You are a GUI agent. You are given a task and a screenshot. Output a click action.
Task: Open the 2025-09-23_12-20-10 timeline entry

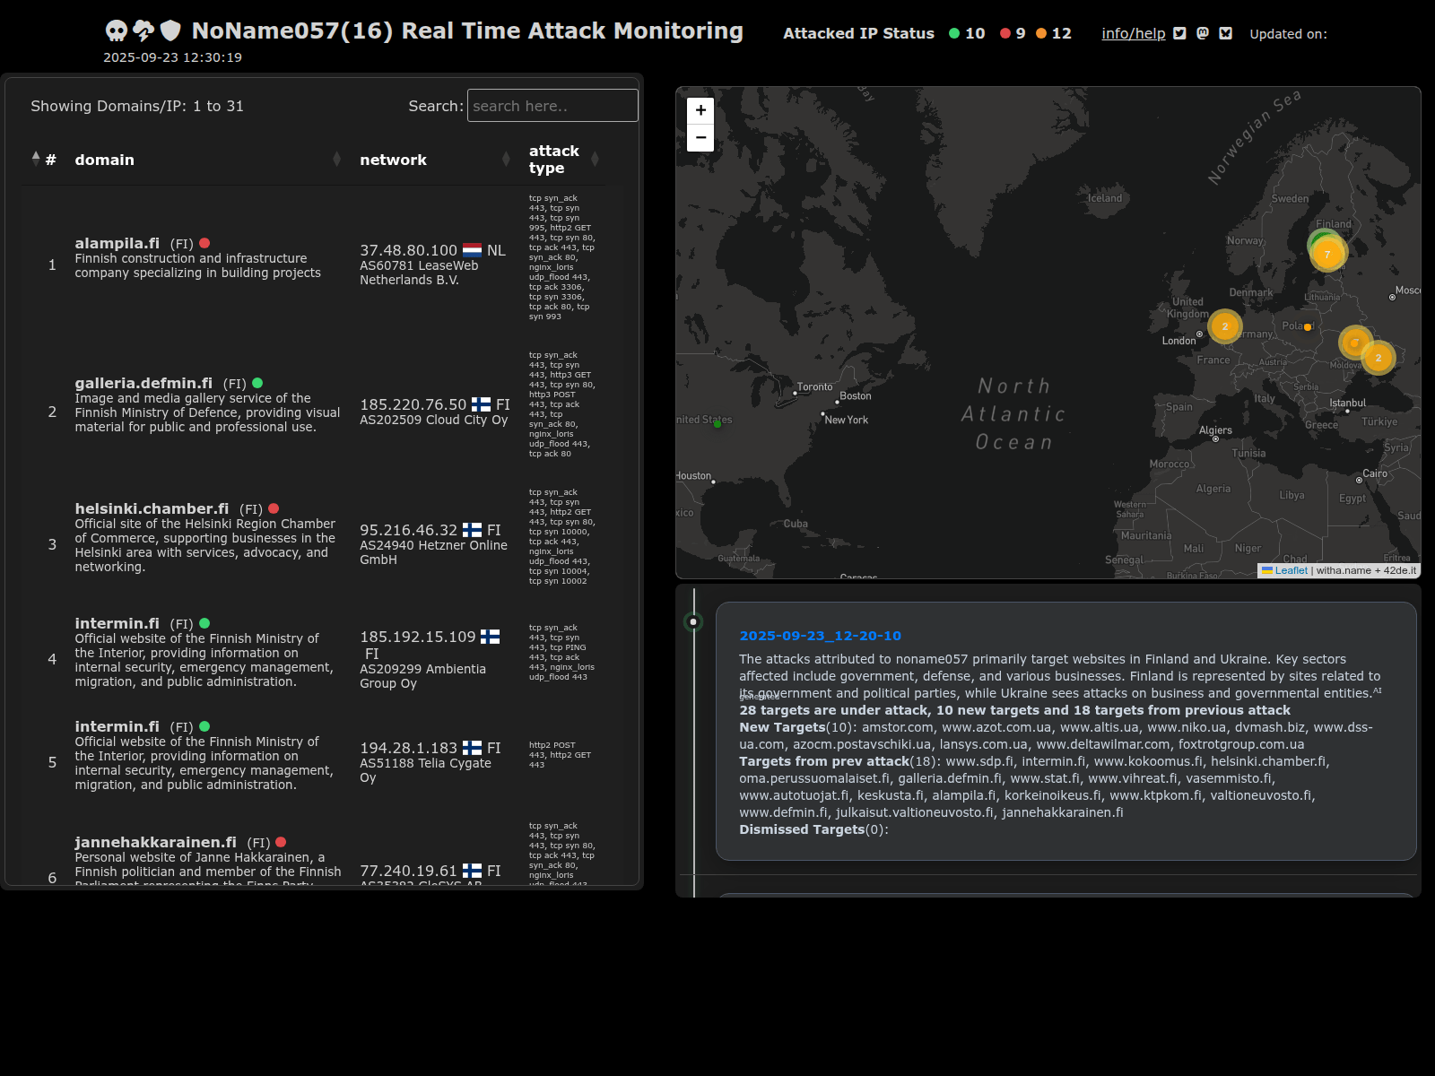tap(820, 636)
